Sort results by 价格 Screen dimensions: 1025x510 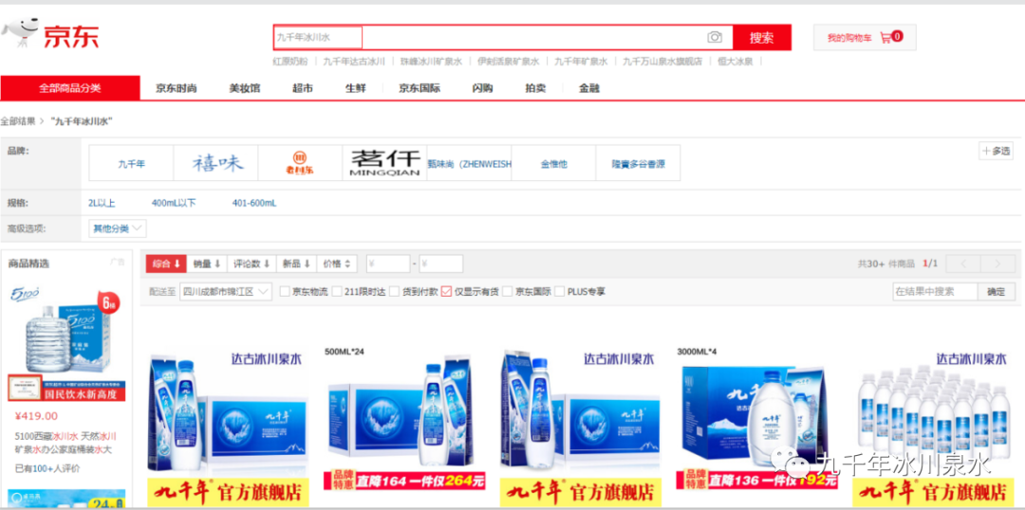pos(337,264)
